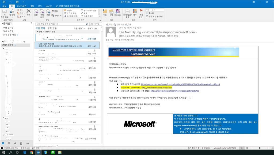The width and height of the screenshot is (274, 155).
Task: Click the 모든 메일 항목 검색 search box
Action: pyautogui.click(x=61, y=24)
